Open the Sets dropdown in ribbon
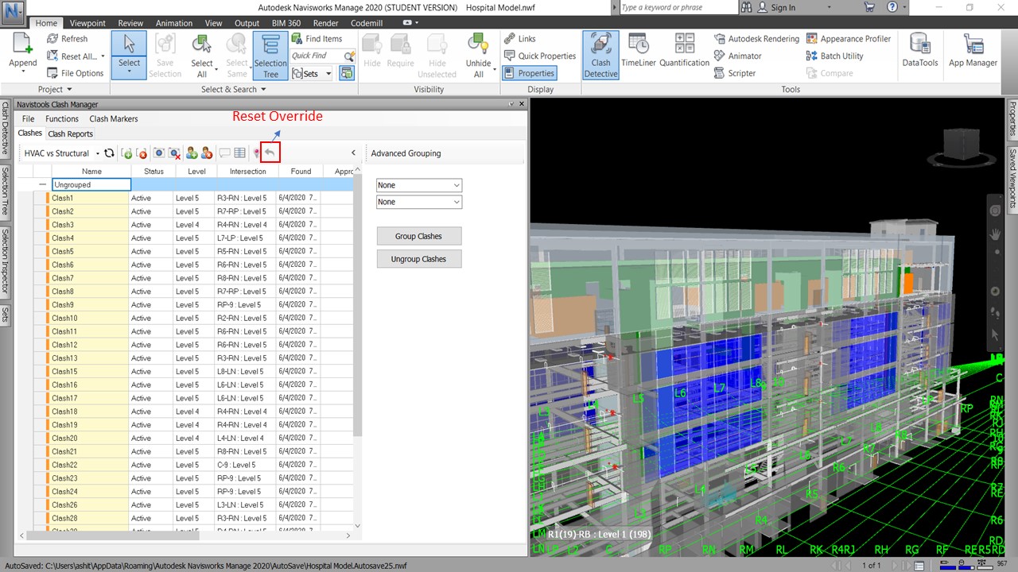Image resolution: width=1018 pixels, height=572 pixels. pos(312,73)
